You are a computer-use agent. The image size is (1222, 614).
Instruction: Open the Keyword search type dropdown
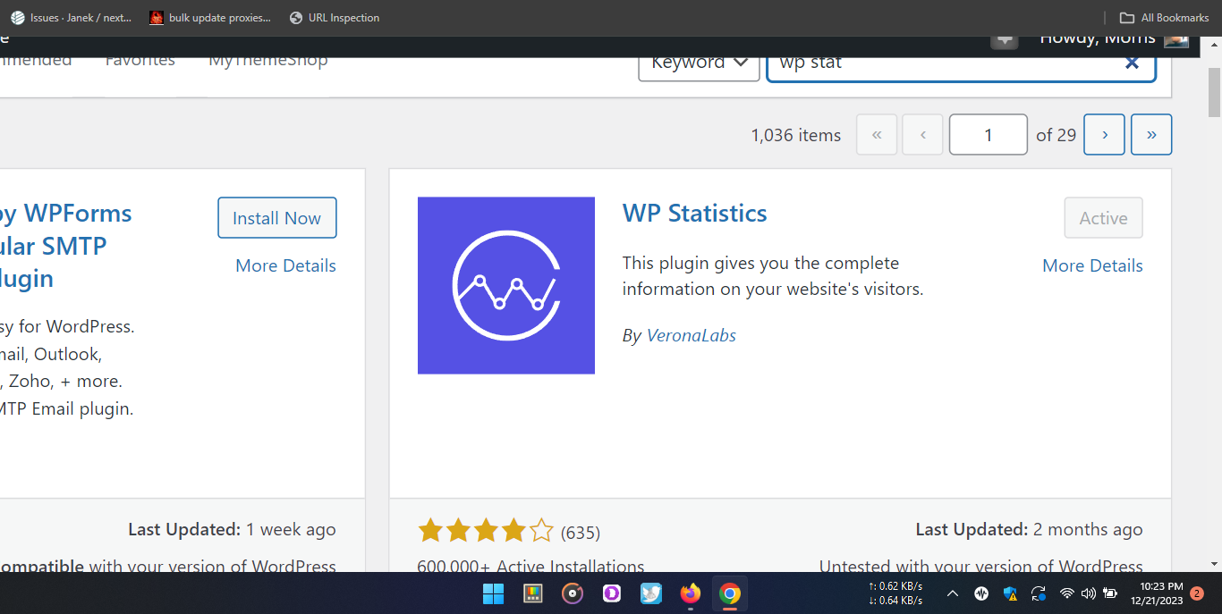(699, 62)
